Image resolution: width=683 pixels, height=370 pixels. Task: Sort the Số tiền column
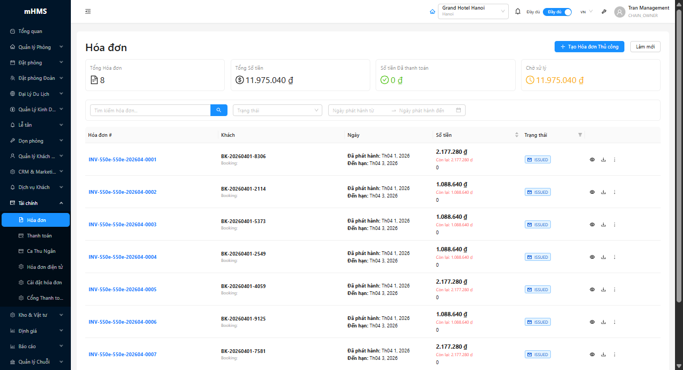tap(516, 135)
